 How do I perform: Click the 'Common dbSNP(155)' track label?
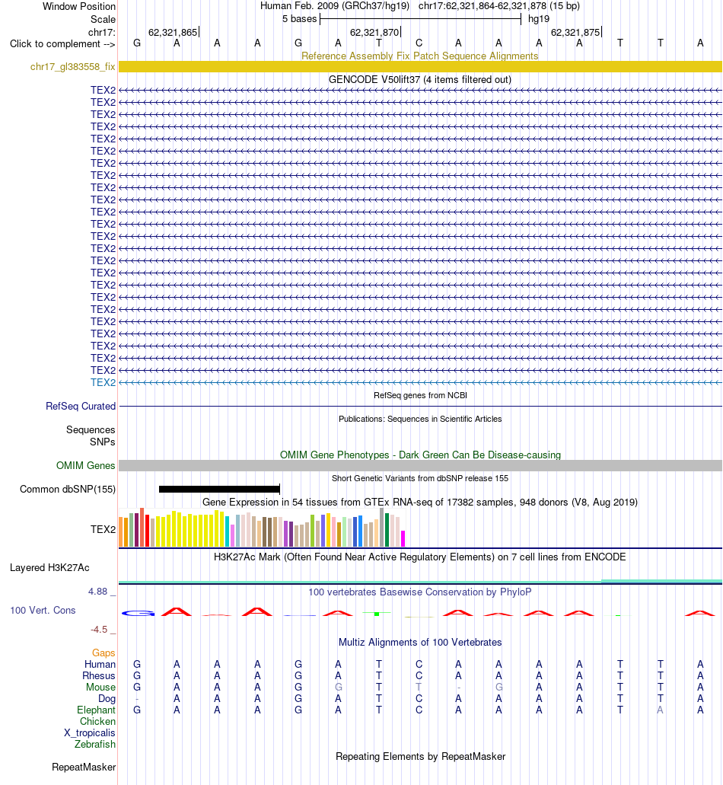pos(68,489)
